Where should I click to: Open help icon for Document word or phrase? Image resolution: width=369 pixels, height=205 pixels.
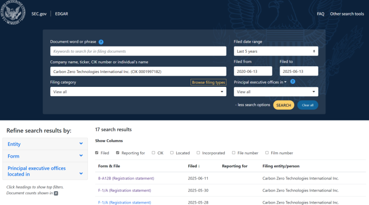[x=101, y=42]
